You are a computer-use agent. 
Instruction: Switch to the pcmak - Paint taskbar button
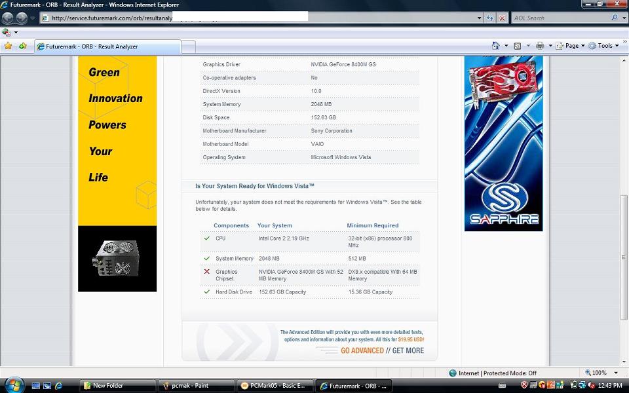tap(196, 386)
